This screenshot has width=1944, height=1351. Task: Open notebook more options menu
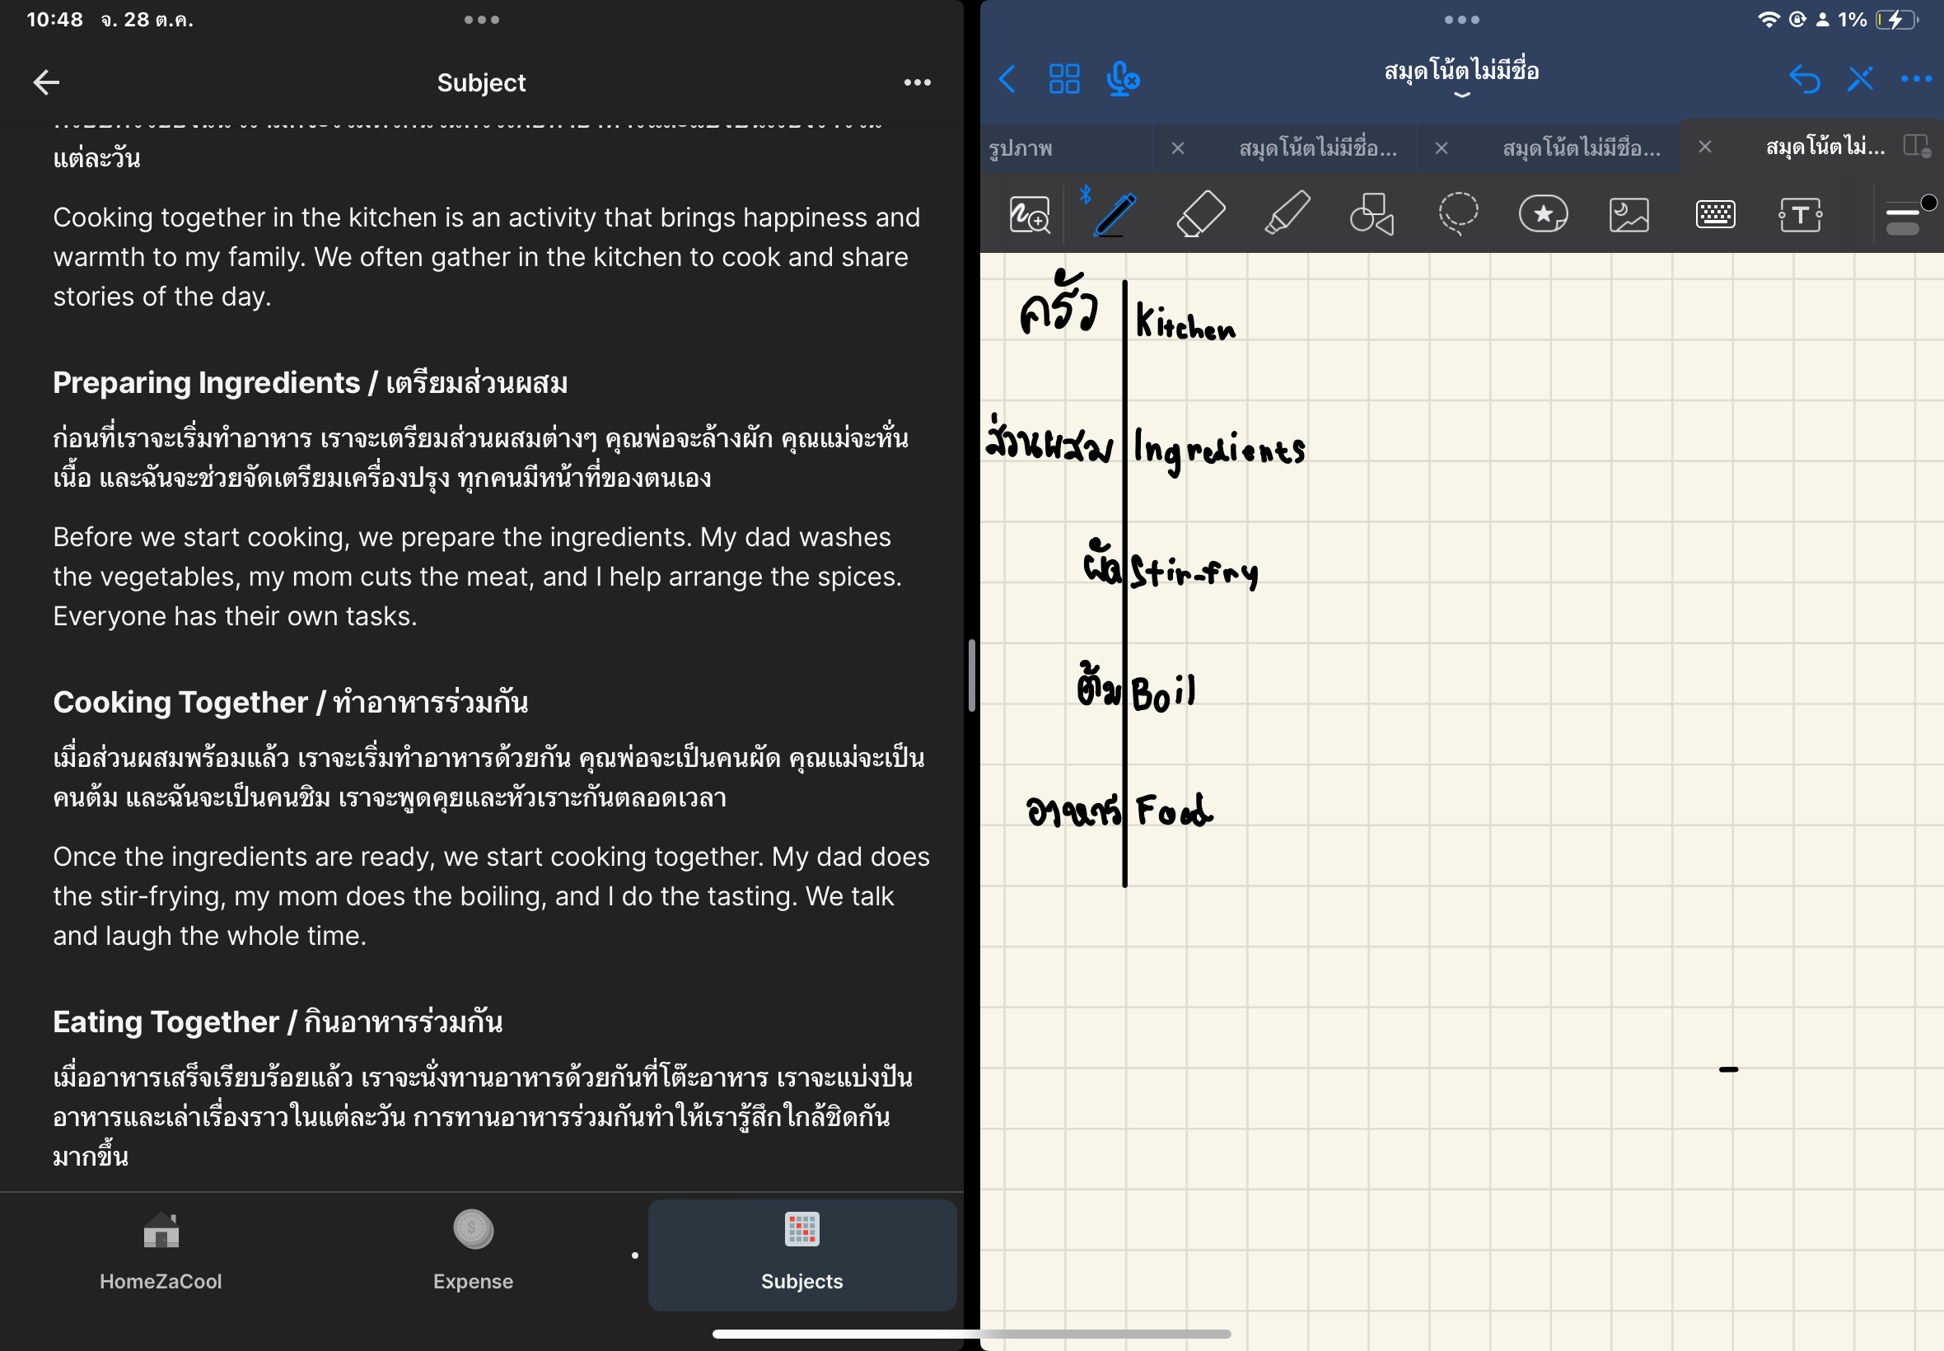1915,80
